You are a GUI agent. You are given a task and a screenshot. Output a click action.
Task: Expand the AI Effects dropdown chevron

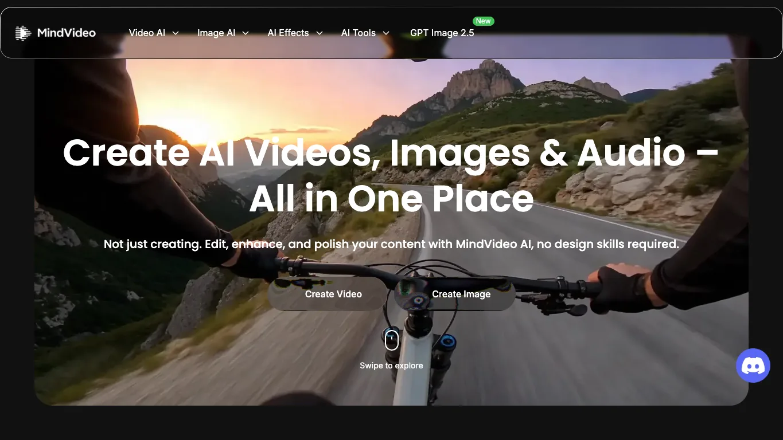tap(320, 33)
